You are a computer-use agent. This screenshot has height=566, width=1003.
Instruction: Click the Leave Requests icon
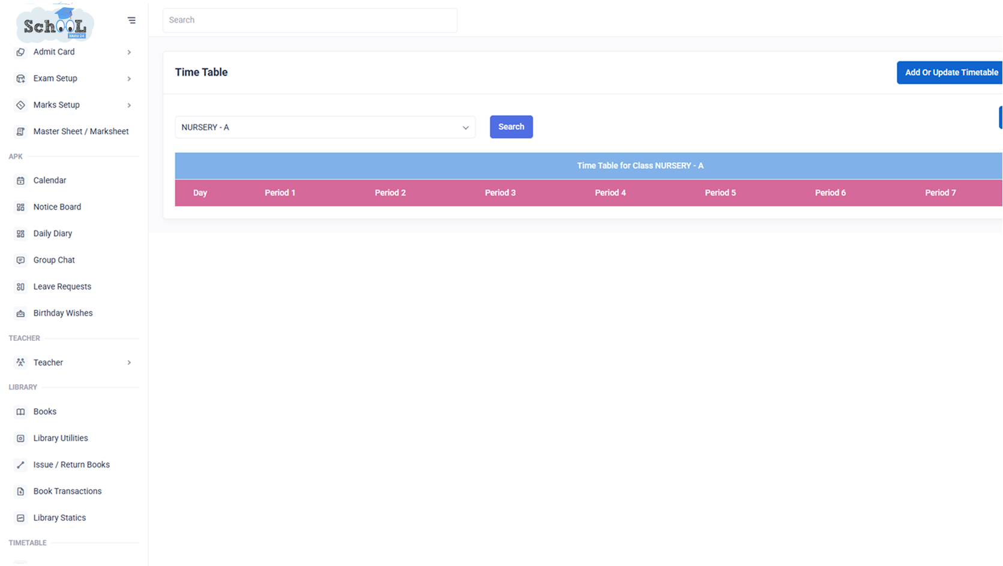[20, 287]
